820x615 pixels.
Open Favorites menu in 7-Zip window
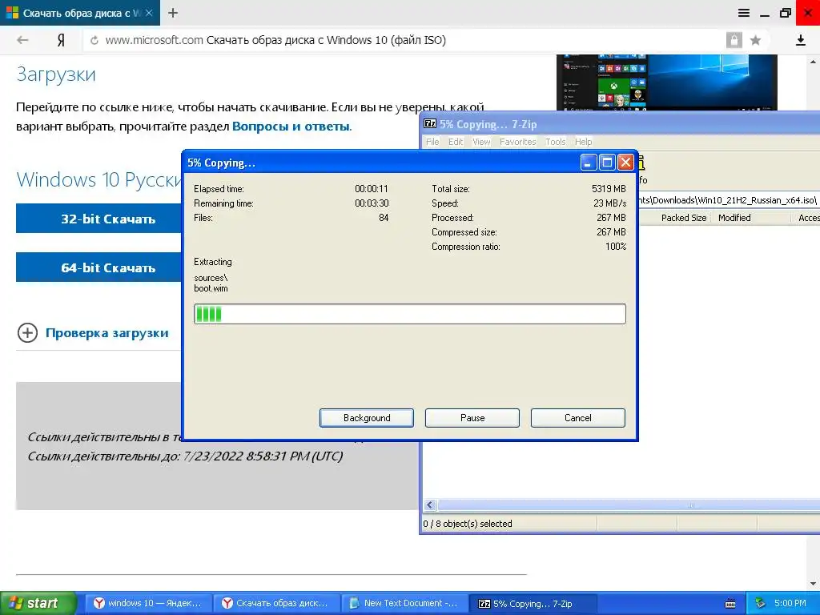click(x=518, y=142)
